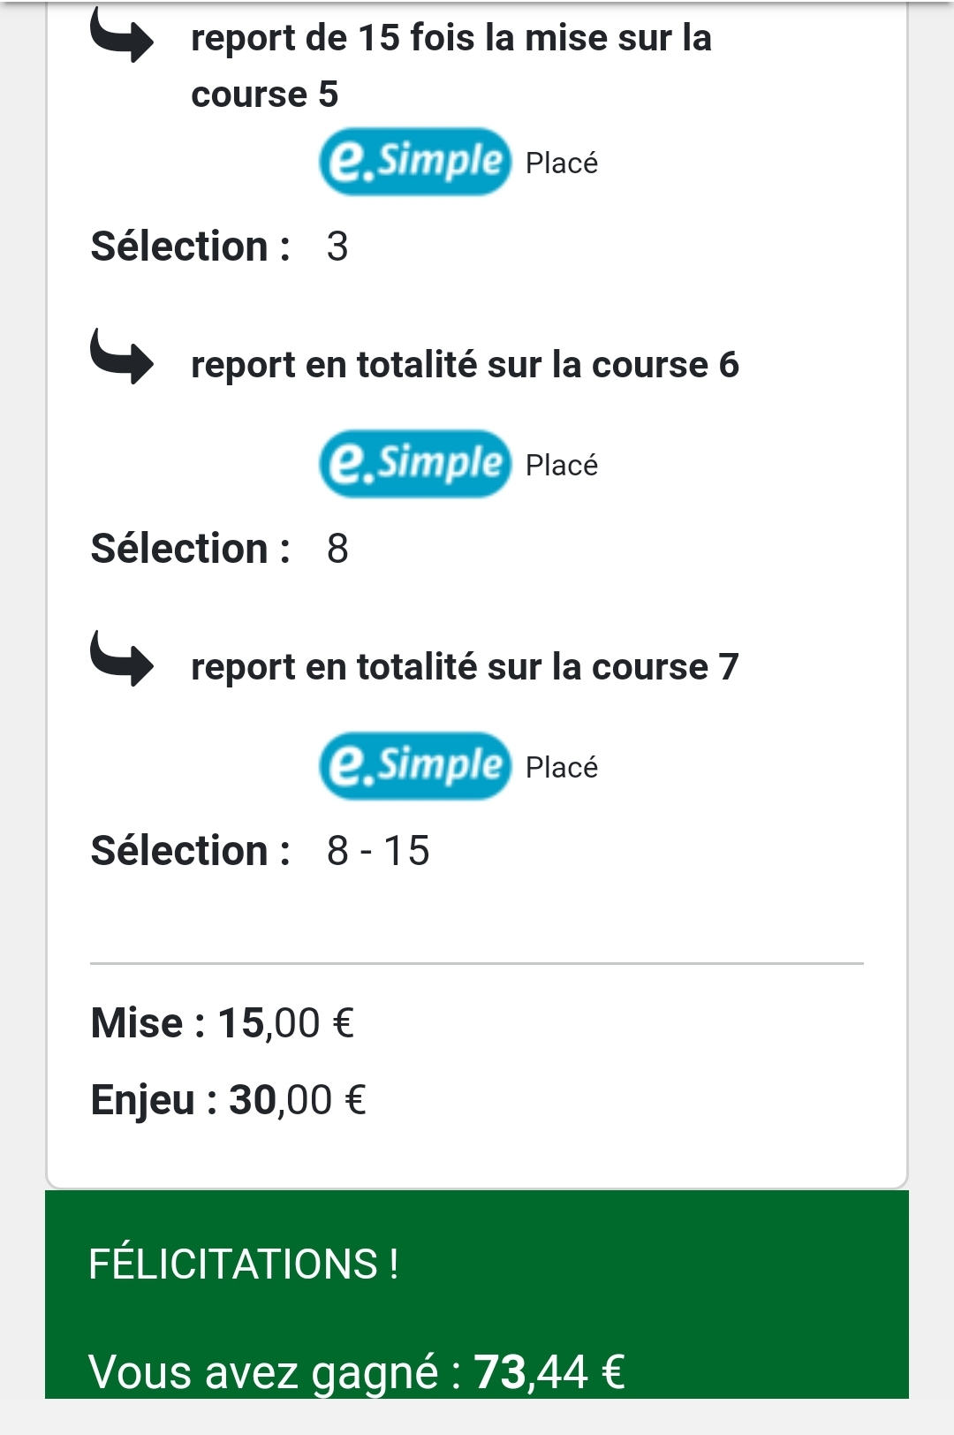Tap 'report en totalité sur la course 6'
Screen dimensions: 954x1435
pyautogui.click(x=465, y=365)
